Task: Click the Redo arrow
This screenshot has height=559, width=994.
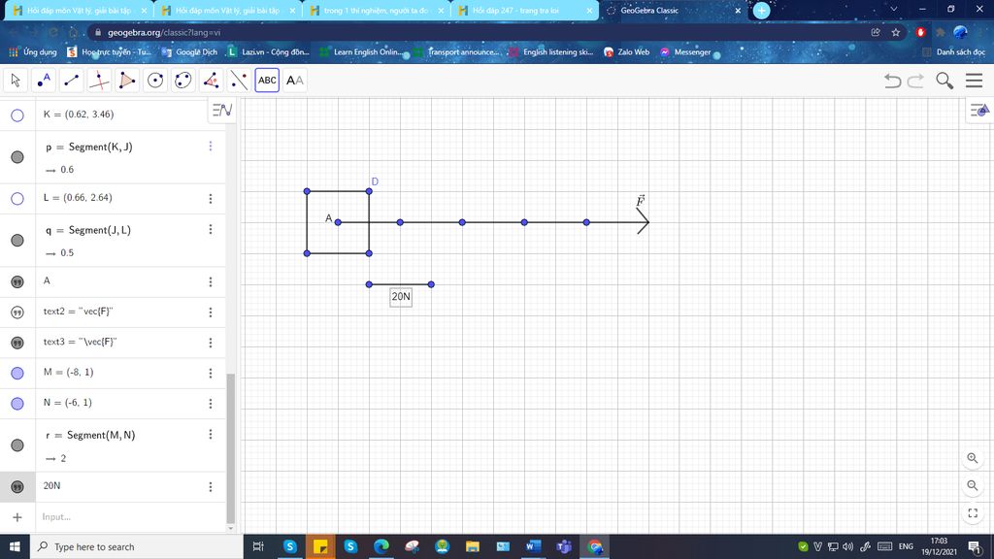Action: click(916, 81)
